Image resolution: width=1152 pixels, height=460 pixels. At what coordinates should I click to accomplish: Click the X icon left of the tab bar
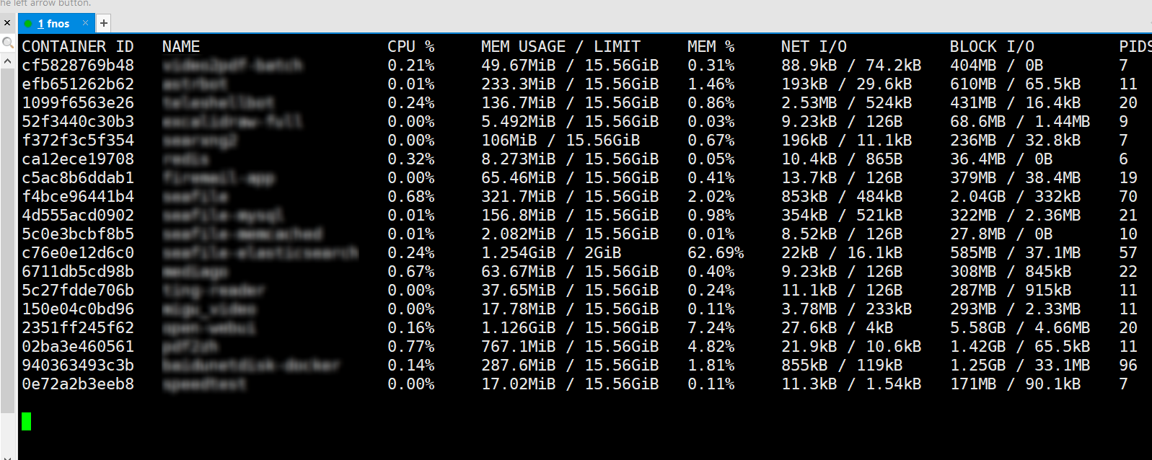coord(7,23)
